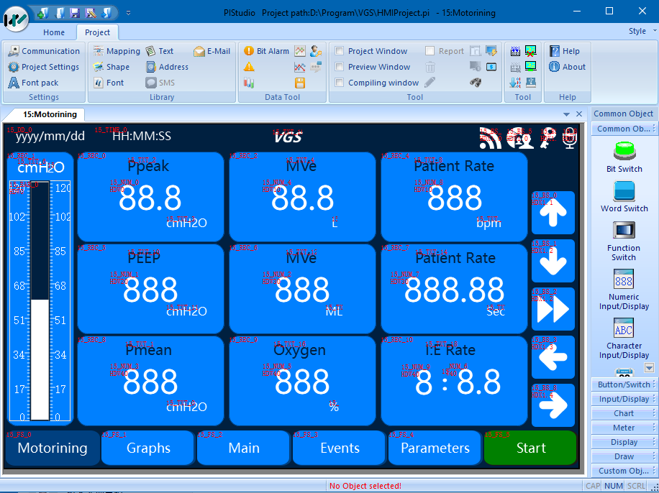
Task: Open the Bit Alarm tool
Action: pyautogui.click(x=266, y=51)
